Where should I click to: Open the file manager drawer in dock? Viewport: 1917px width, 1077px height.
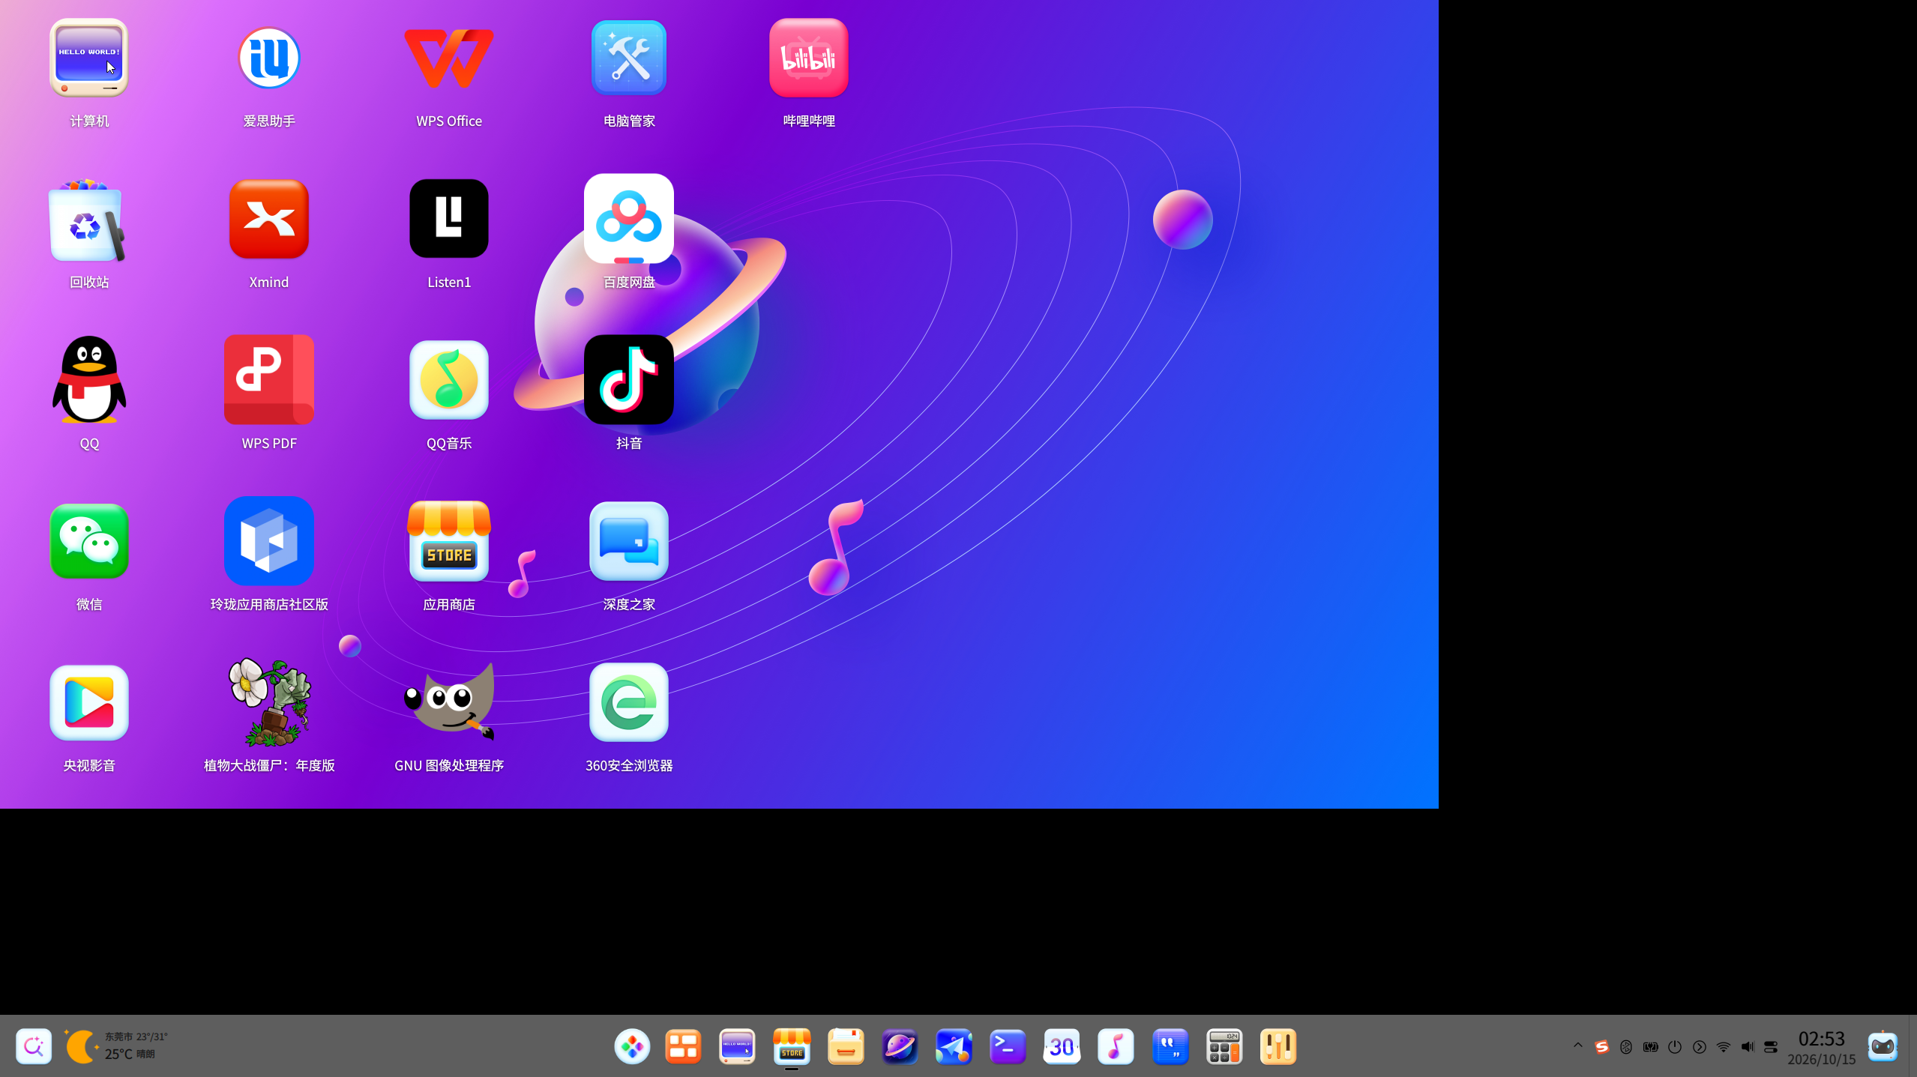(x=846, y=1046)
